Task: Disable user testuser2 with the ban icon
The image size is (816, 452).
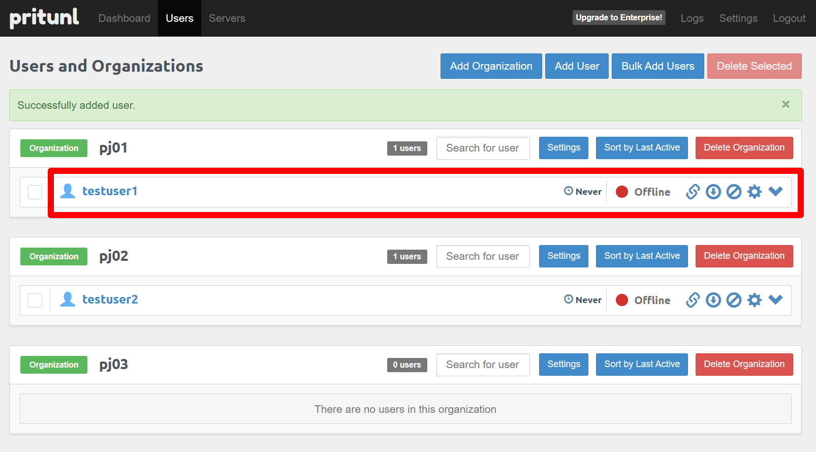Action: click(x=734, y=300)
